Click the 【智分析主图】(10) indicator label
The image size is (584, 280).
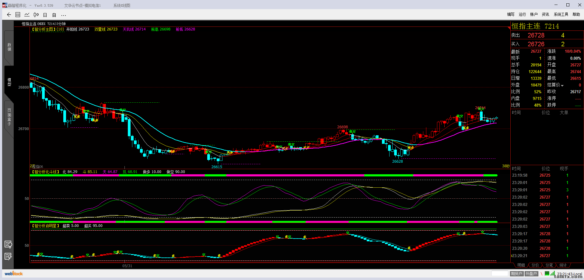point(47,29)
